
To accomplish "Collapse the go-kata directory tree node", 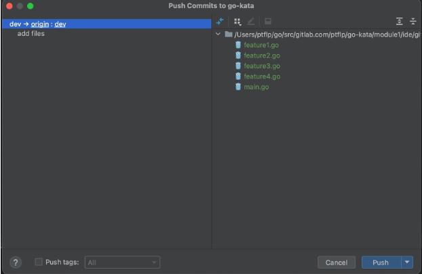I will coord(218,35).
